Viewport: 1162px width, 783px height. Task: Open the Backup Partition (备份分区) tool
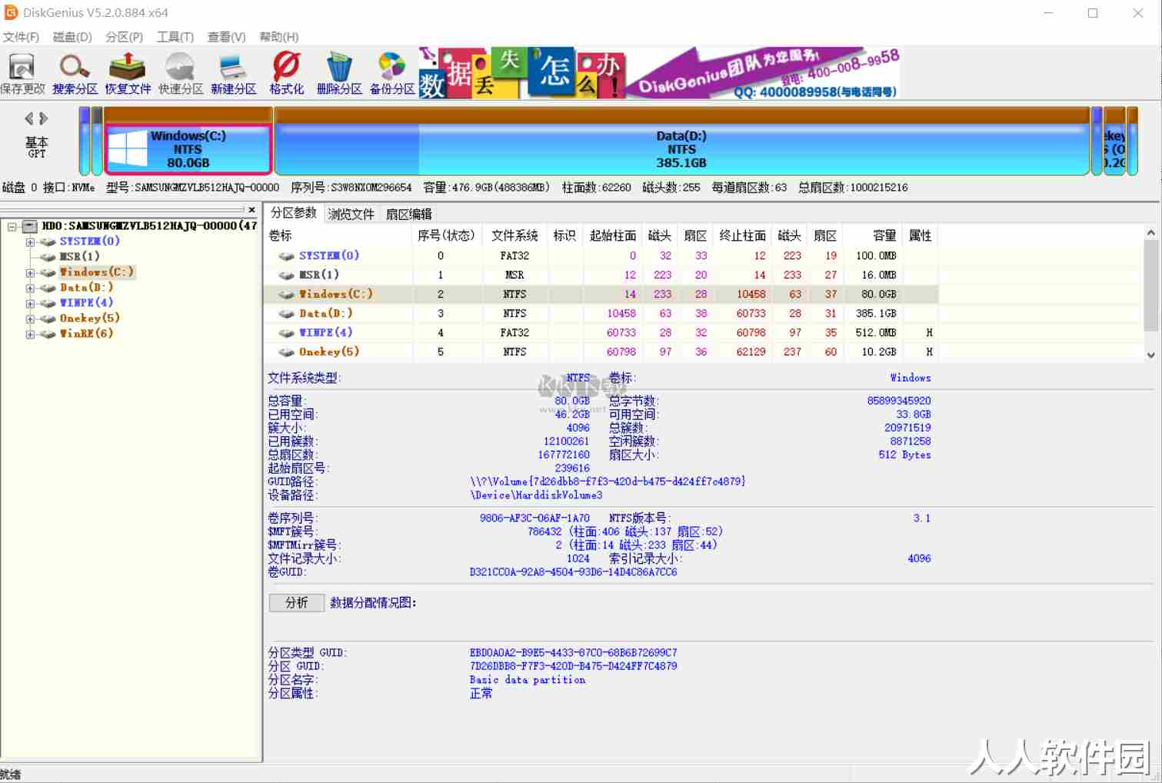(x=392, y=74)
